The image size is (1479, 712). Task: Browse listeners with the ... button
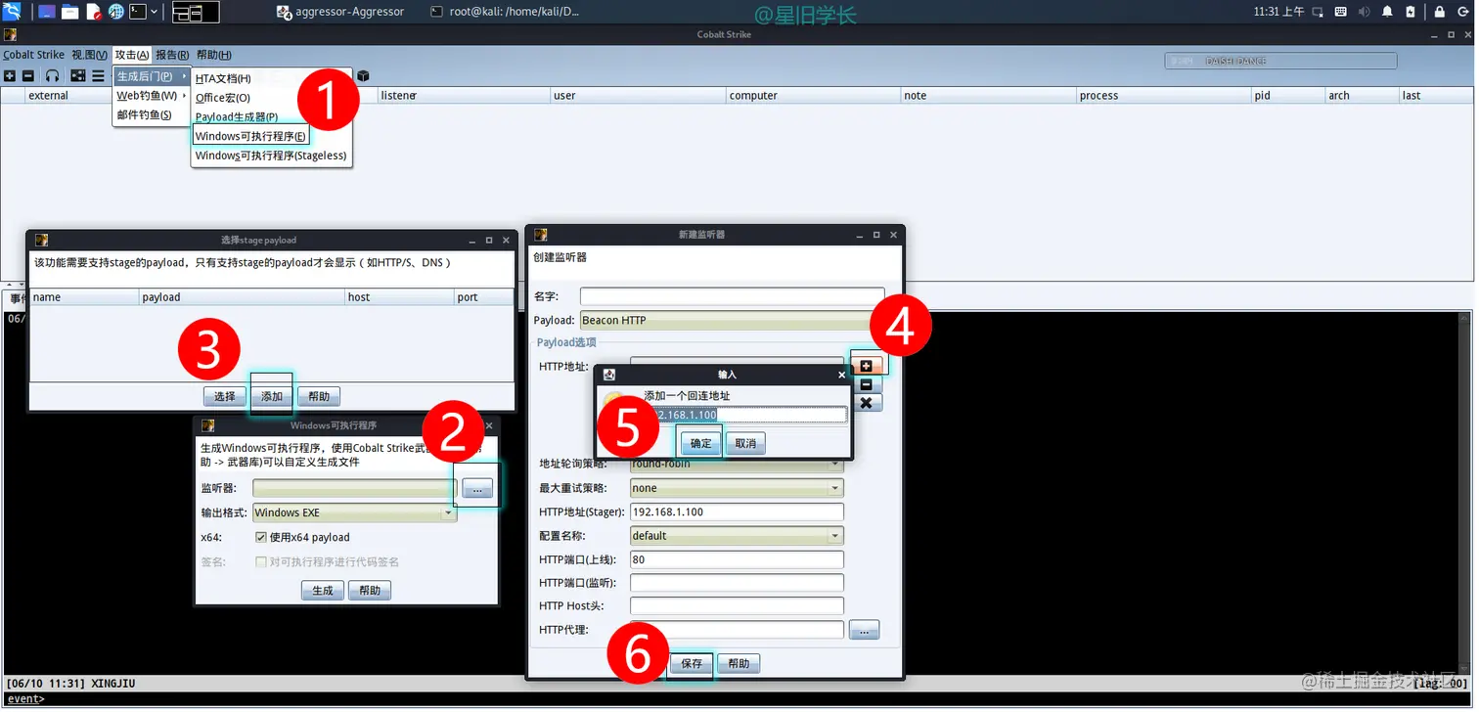pos(478,489)
